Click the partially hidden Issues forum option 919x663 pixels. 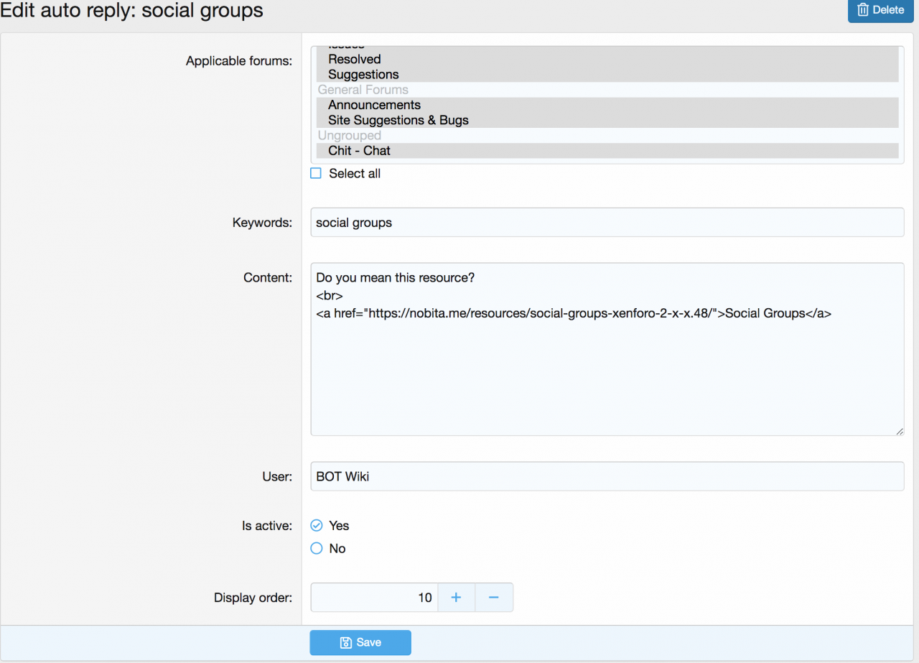tap(347, 48)
